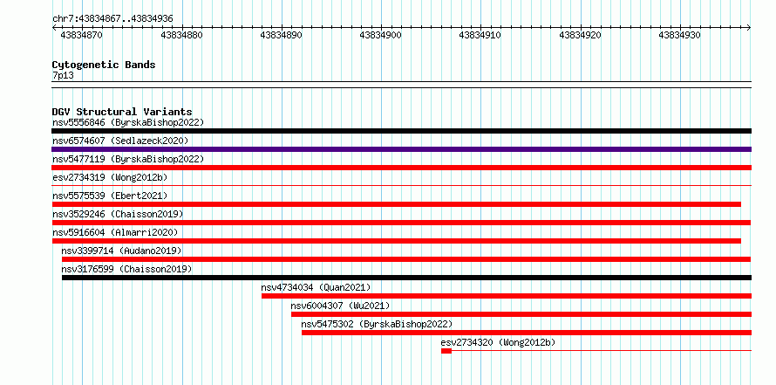
Task: Click the nsv3399714 (Audano2019) label
Action: click(x=122, y=251)
